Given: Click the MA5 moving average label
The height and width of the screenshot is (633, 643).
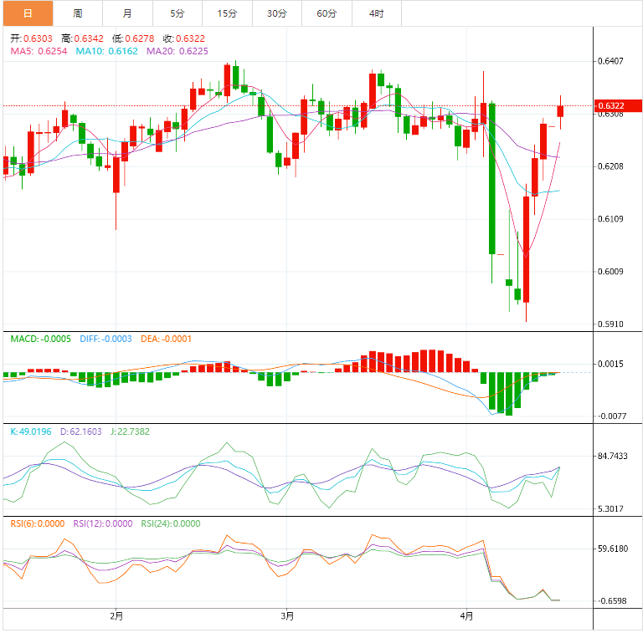Looking at the screenshot, I should tap(39, 51).
